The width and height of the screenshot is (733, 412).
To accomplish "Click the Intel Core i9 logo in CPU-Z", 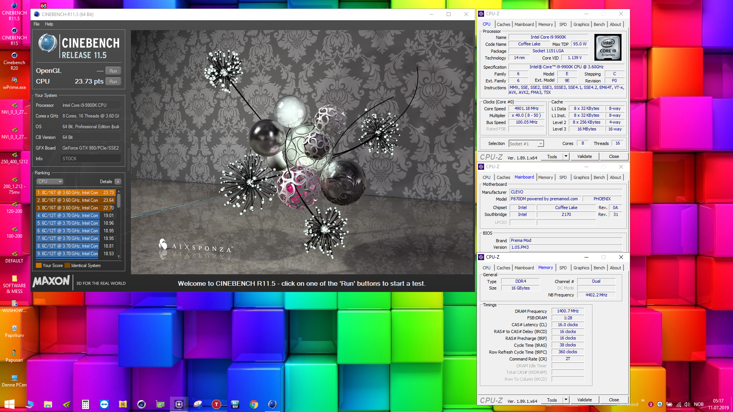I will [608, 47].
